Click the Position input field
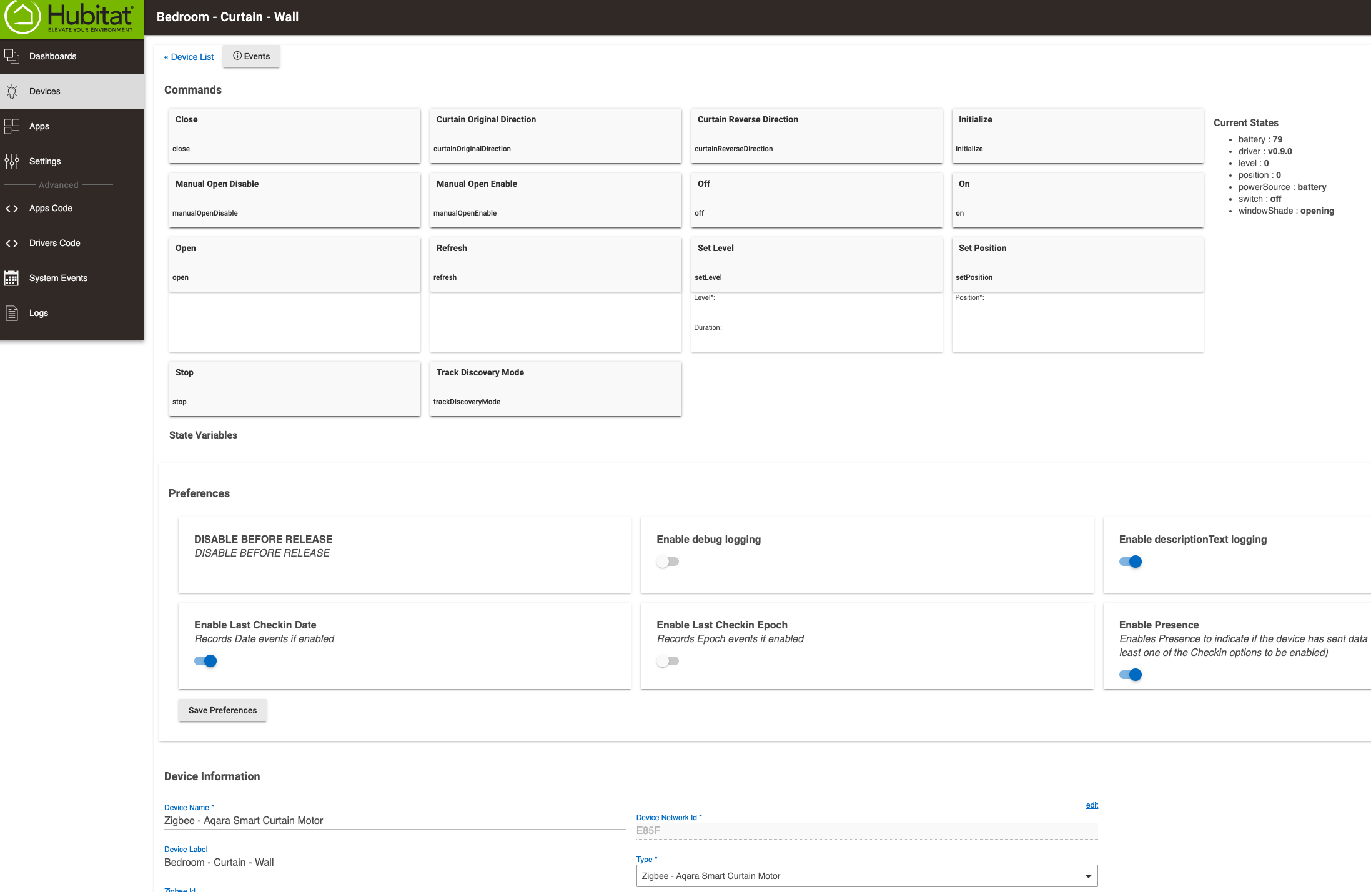This screenshot has height=892, width=1371. pyautogui.click(x=1067, y=311)
